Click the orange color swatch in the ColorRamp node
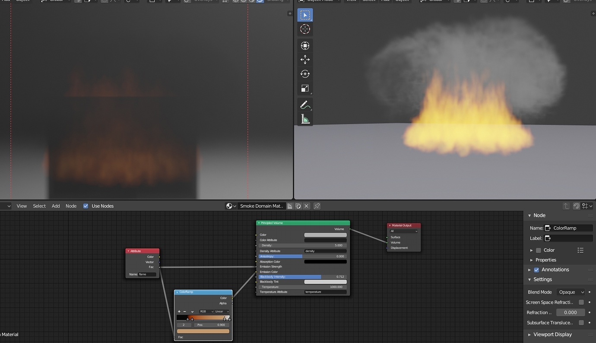Viewport: 596px width, 343px height. 203,331
